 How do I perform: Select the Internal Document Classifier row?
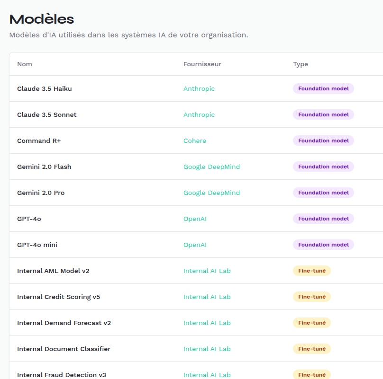click(64, 349)
